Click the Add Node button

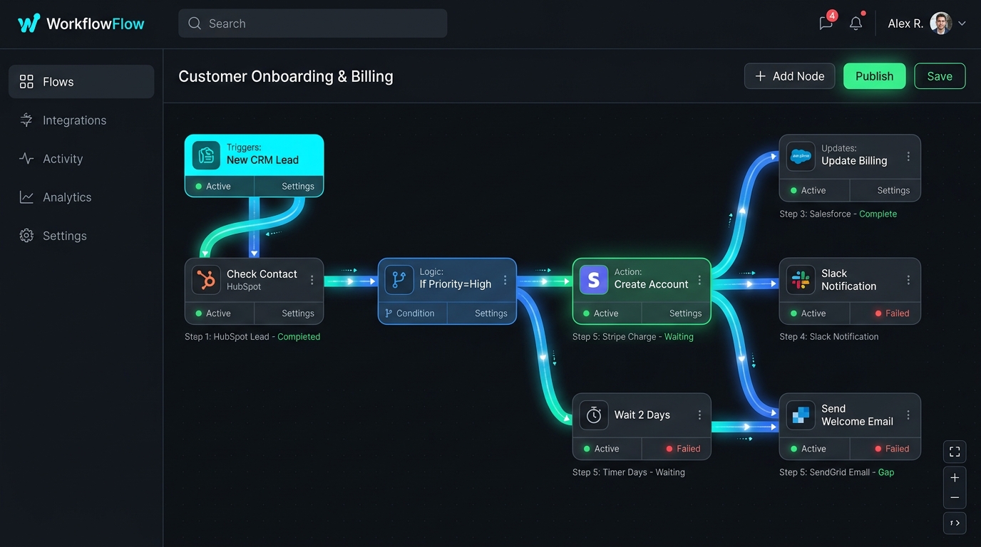click(x=789, y=76)
